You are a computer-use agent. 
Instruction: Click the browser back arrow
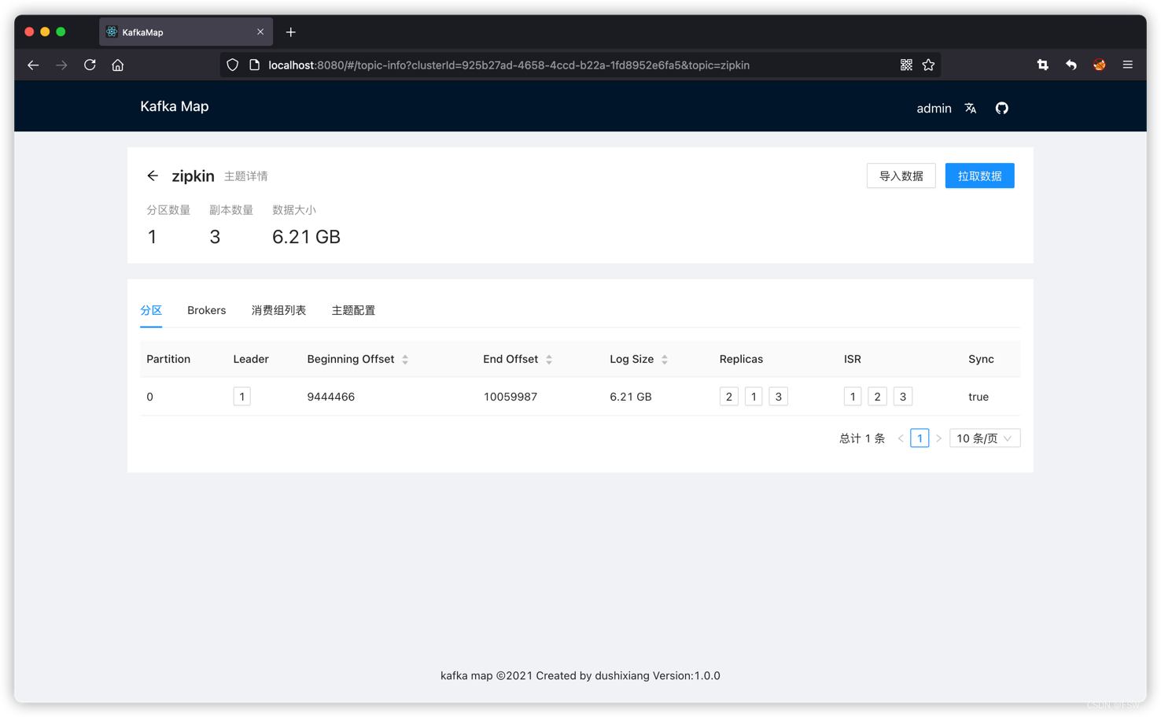[x=33, y=65]
